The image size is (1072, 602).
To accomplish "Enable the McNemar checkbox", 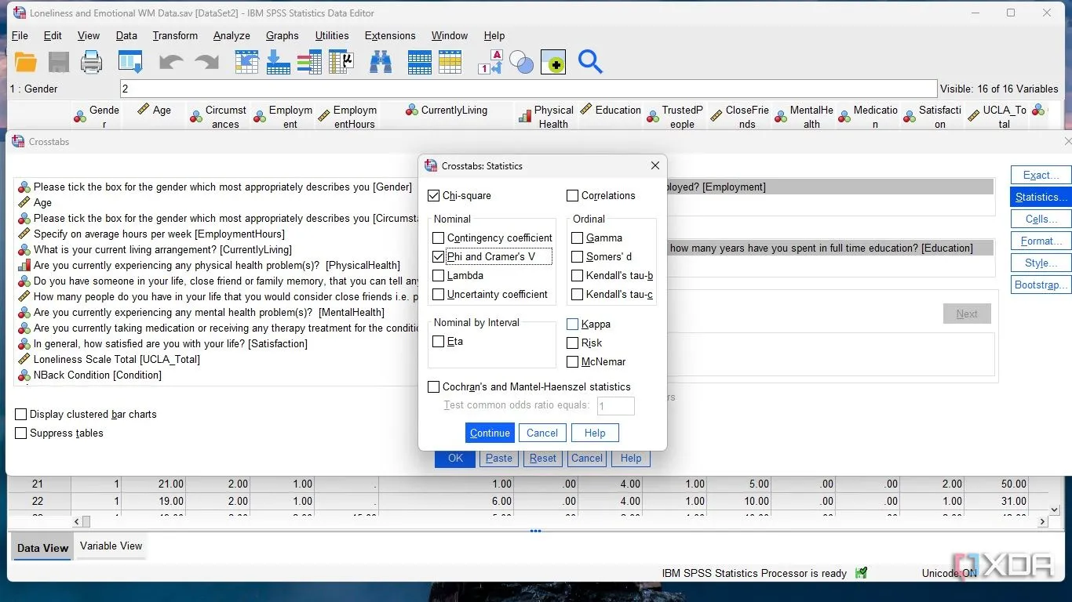I will pos(573,361).
